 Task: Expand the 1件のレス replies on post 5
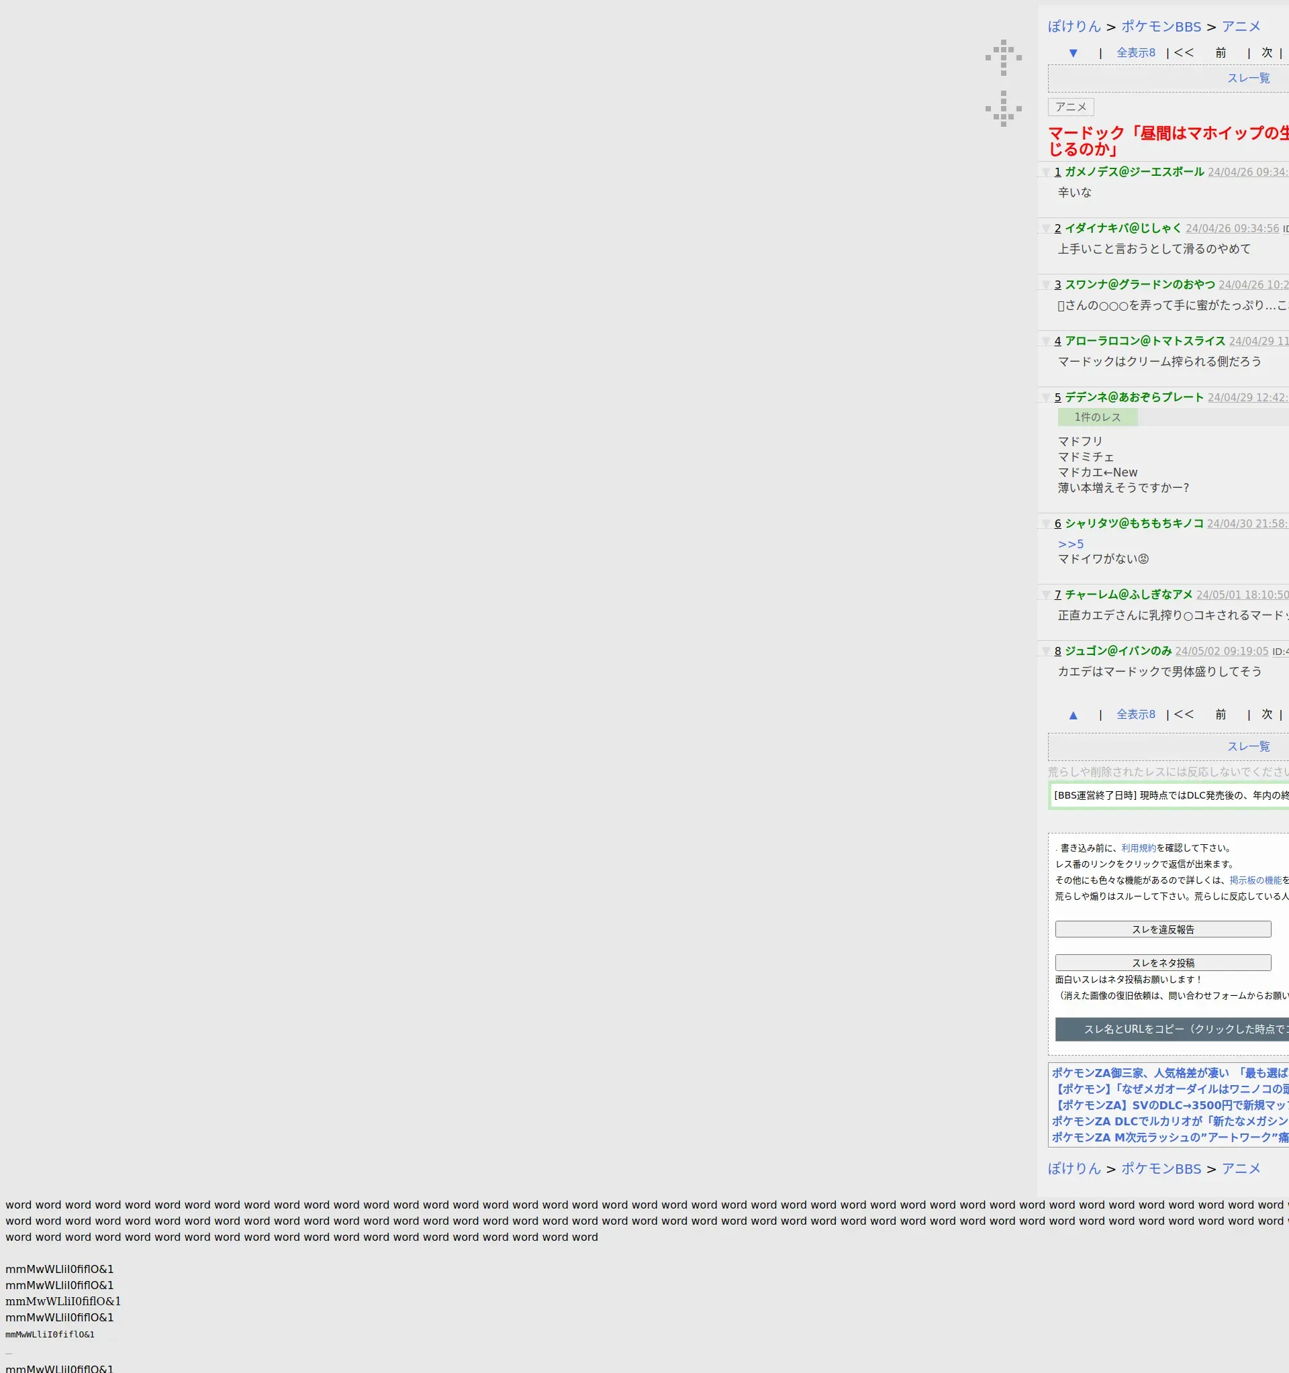pos(1097,417)
